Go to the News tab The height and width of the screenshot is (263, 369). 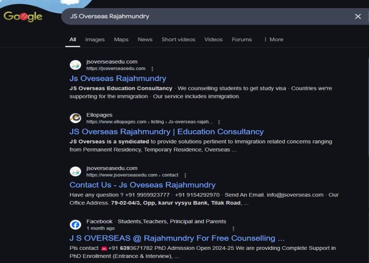point(145,39)
